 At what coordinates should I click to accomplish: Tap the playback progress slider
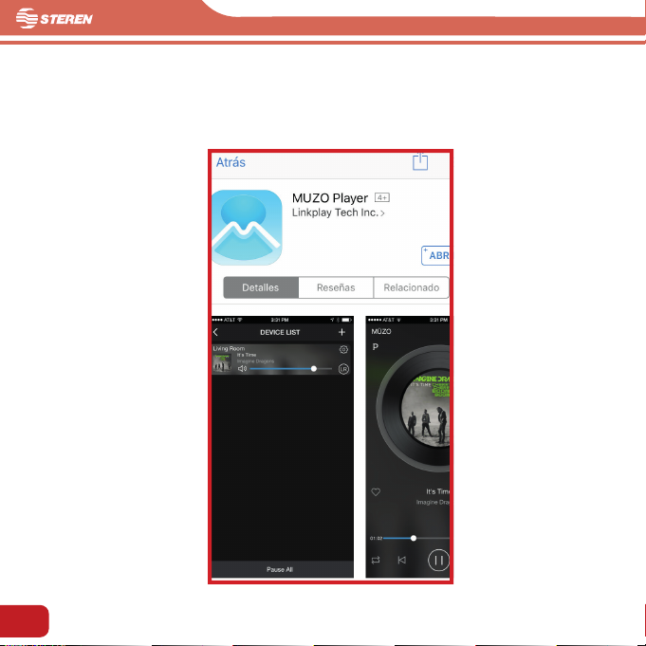pos(416,538)
